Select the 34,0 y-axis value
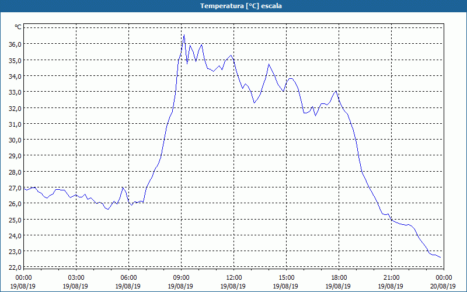467x292 pixels. point(15,77)
